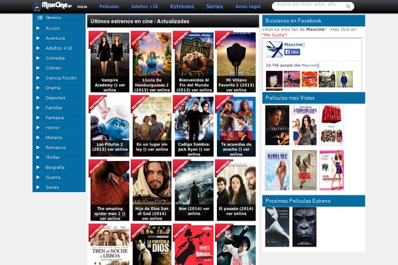Open Lluvia De Hamburguesas 2 poster
398x265 pixels.
(x=152, y=62)
